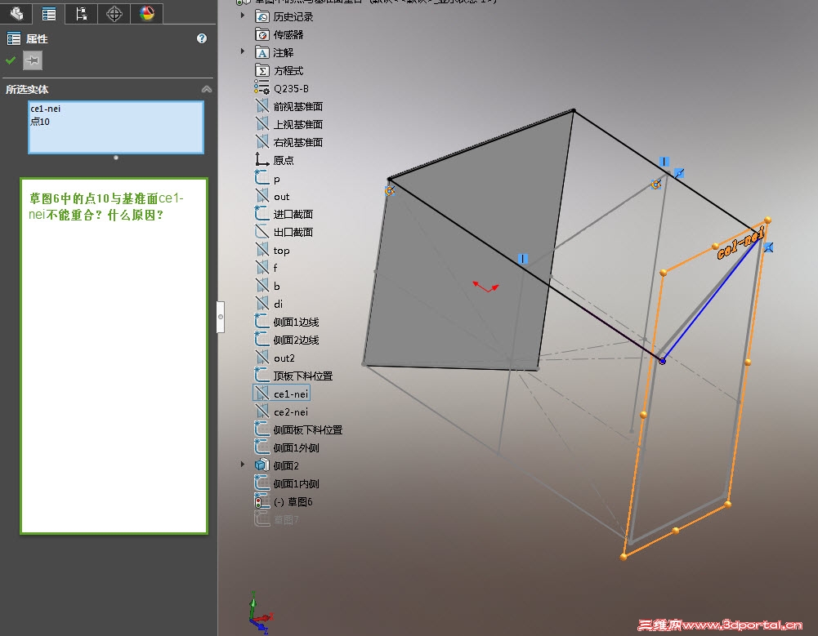Click the di plane icon
Screen dimensions: 818x636
(x=261, y=304)
